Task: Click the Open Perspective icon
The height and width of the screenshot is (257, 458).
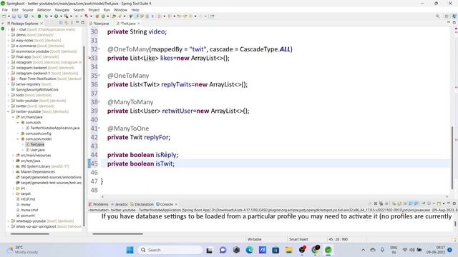Action: click(x=447, y=16)
